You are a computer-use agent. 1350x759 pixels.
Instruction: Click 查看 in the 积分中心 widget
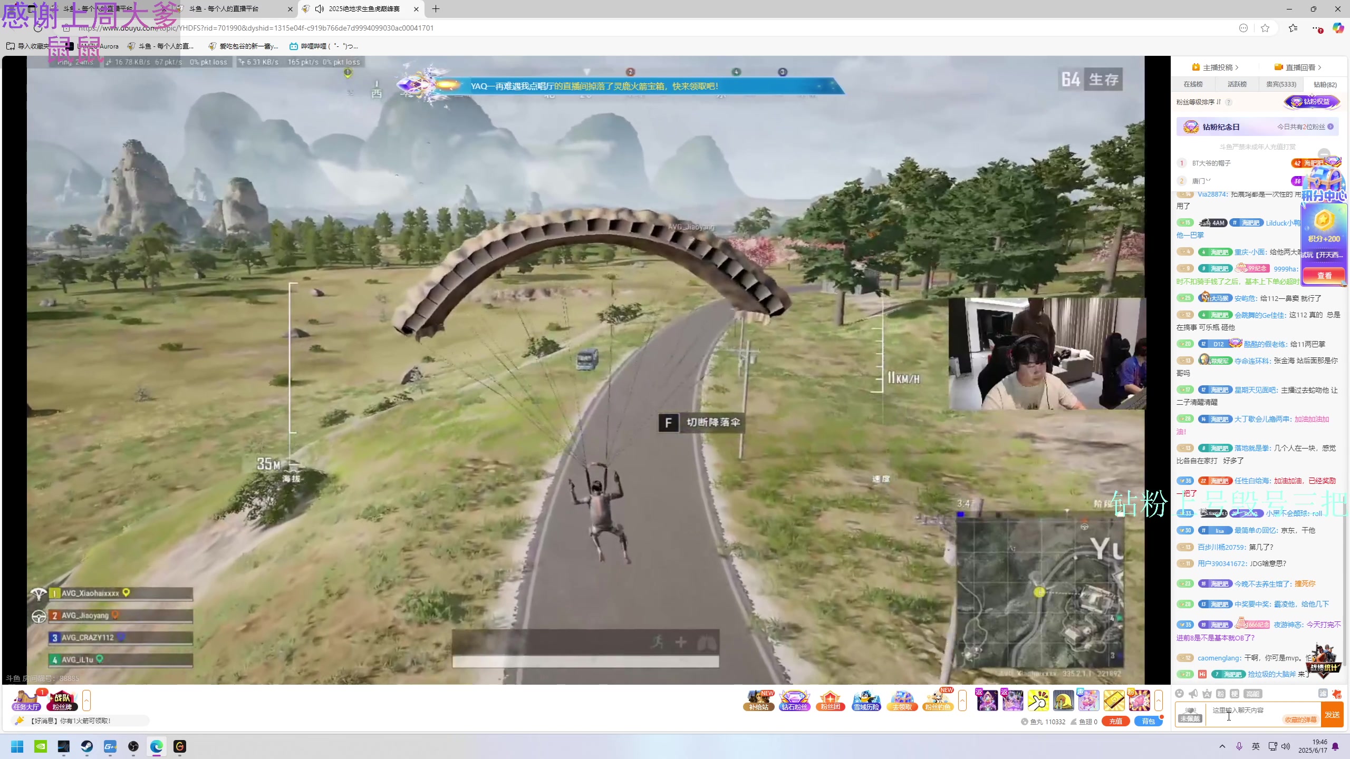[x=1324, y=276]
